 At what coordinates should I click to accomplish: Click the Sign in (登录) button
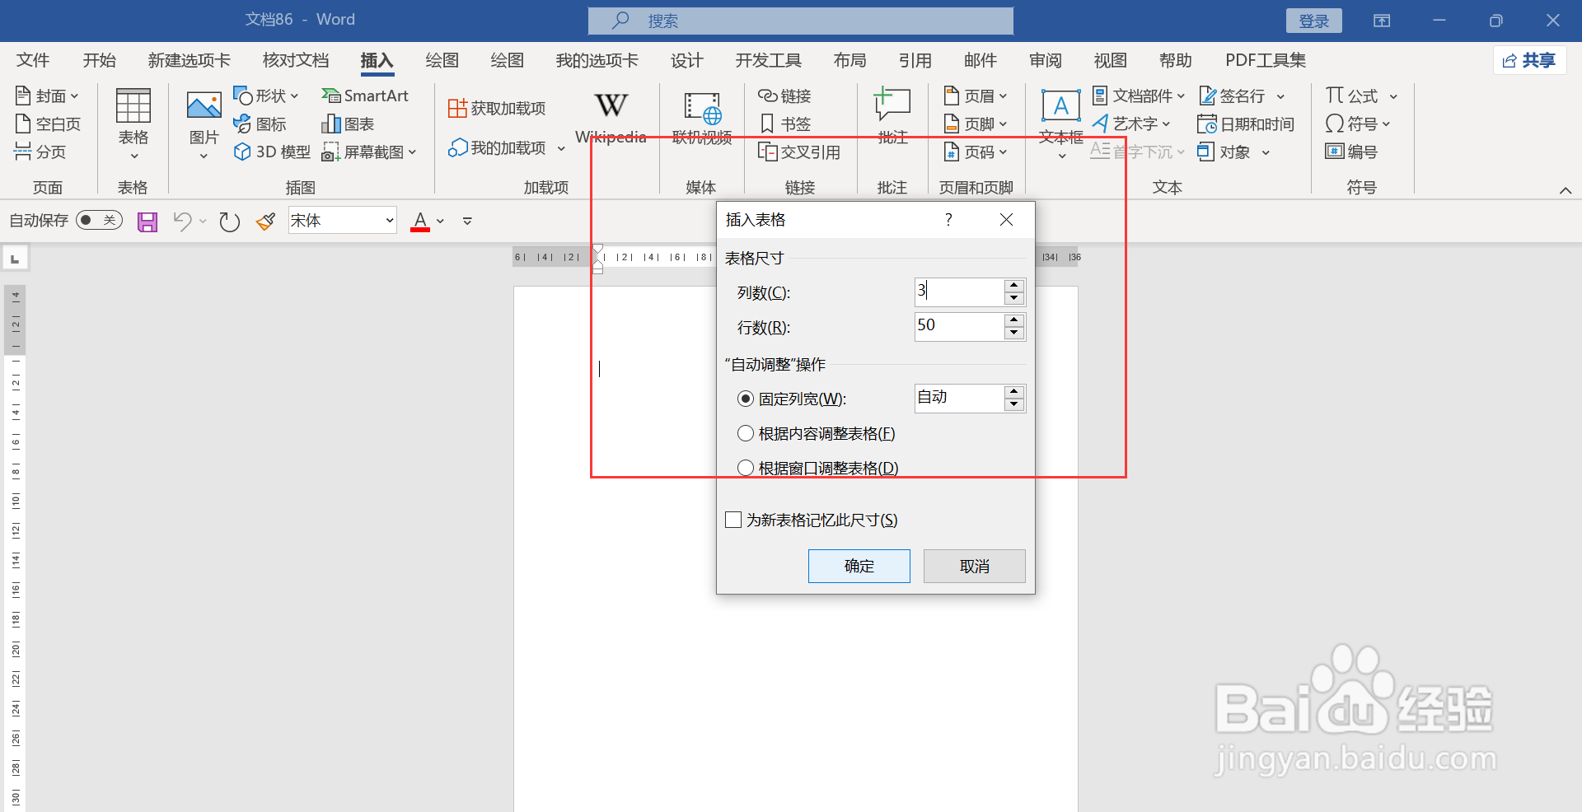point(1313,21)
